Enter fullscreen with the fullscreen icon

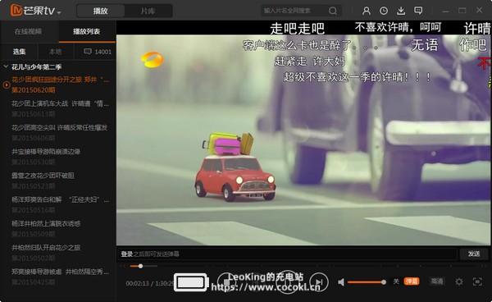(477, 282)
